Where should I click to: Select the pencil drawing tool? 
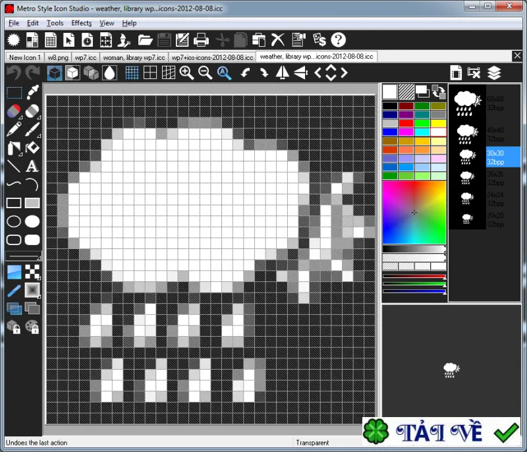pos(13,129)
